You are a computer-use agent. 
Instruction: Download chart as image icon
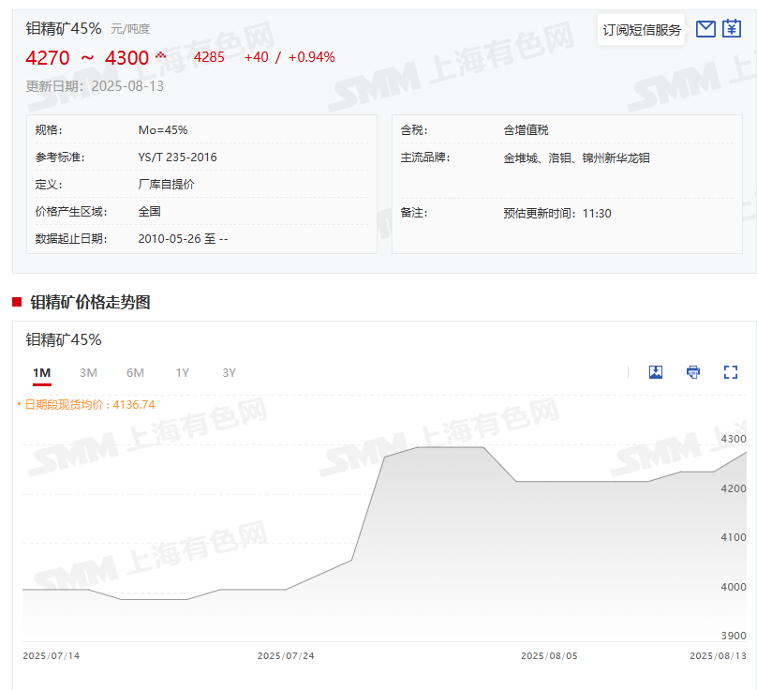tap(656, 372)
